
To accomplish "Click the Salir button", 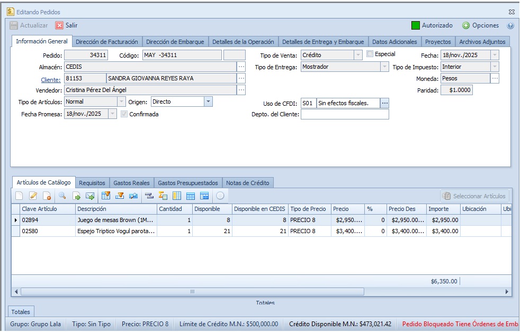I will pos(67,25).
